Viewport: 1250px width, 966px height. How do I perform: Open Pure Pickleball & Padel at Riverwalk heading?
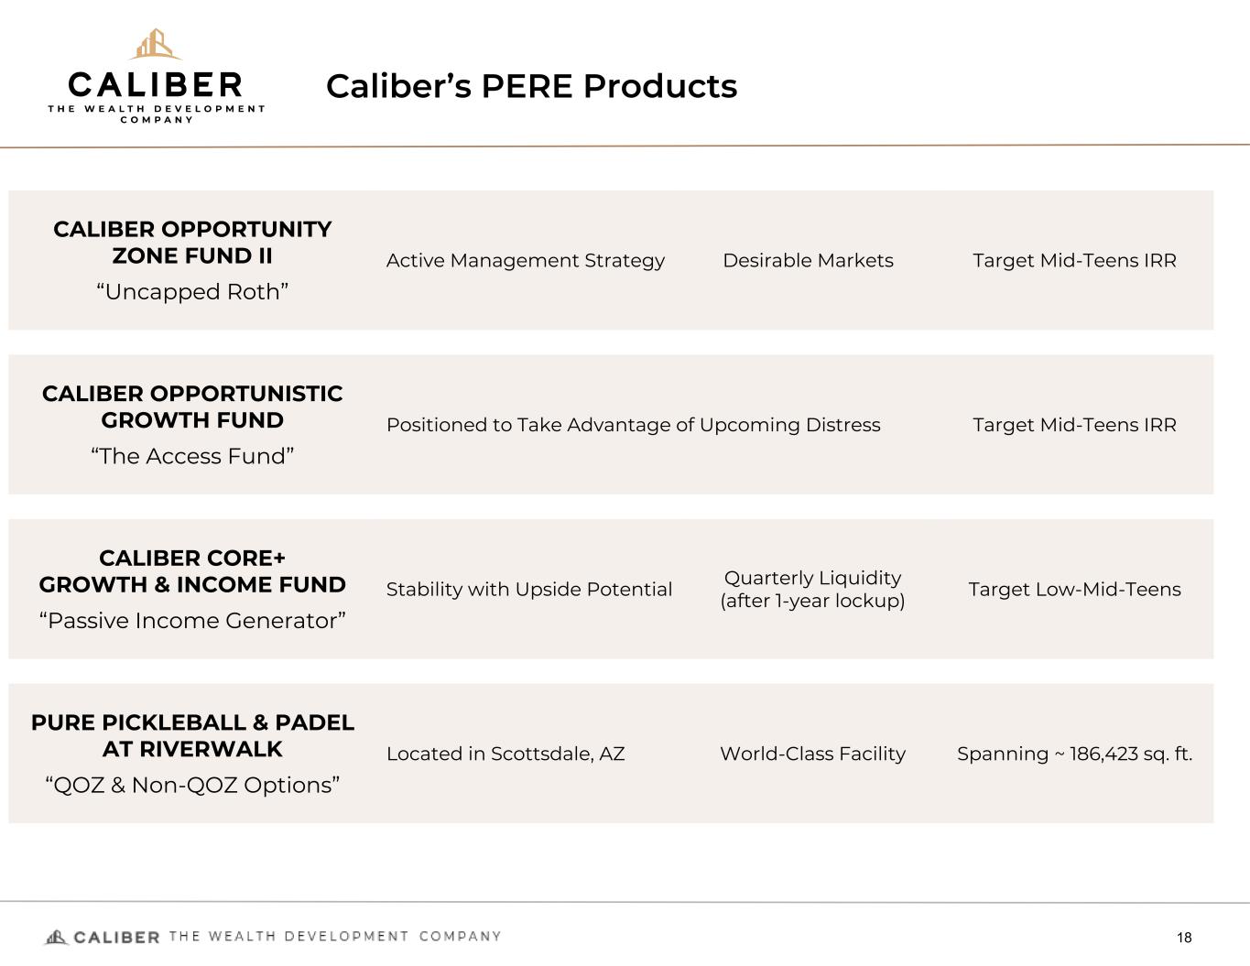(192, 736)
